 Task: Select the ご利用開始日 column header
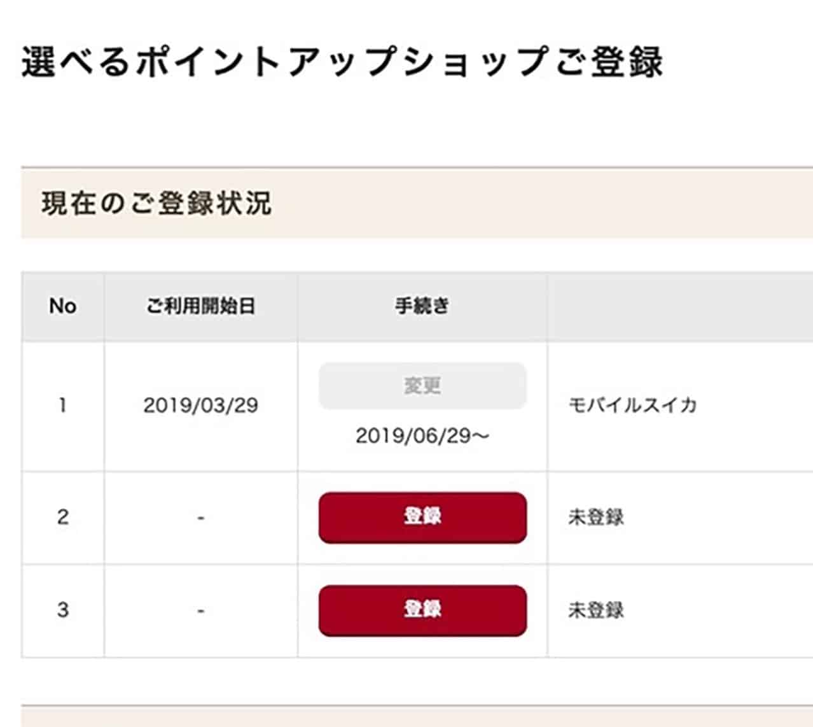(201, 306)
